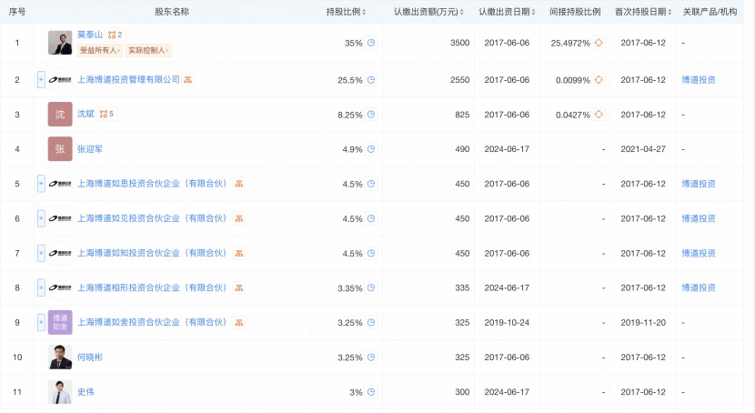Expand the 上海博道相形投资合伙企业 row
755x413 pixels.
pyautogui.click(x=41, y=287)
